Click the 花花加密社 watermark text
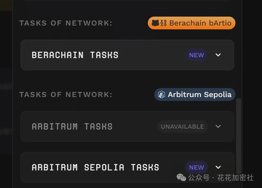 (235, 177)
